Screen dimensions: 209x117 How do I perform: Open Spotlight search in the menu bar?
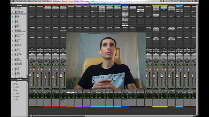[x=192, y=1]
